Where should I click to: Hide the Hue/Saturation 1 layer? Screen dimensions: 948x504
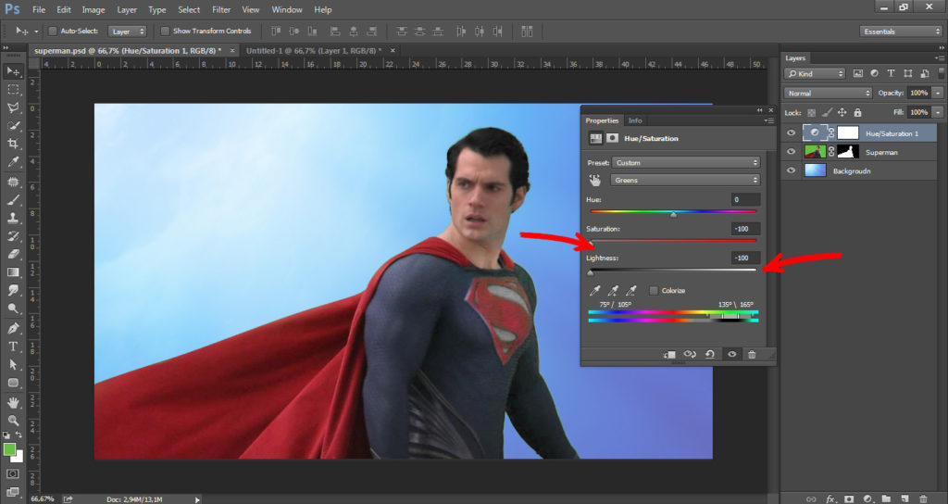coord(791,133)
